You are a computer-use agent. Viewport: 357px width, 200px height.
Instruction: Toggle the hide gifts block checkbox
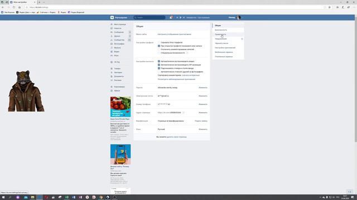(159, 42)
